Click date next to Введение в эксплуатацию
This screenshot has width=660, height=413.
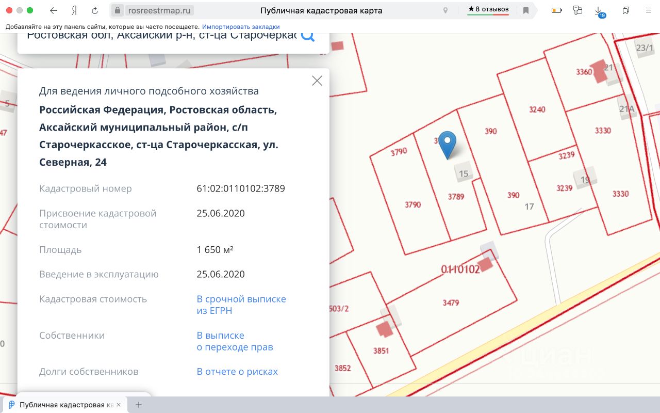pos(221,274)
